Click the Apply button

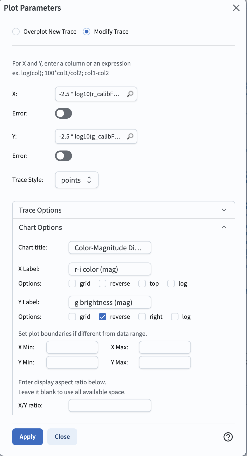pyautogui.click(x=28, y=437)
